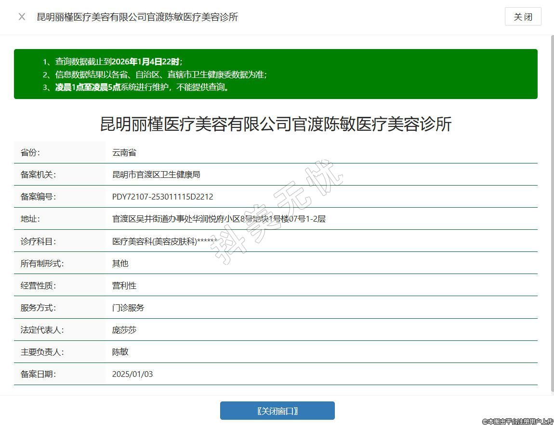Image resolution: width=554 pixels, height=425 pixels.
Task: Click the 卫生健康委数据为准 notice line
Action: [161, 75]
